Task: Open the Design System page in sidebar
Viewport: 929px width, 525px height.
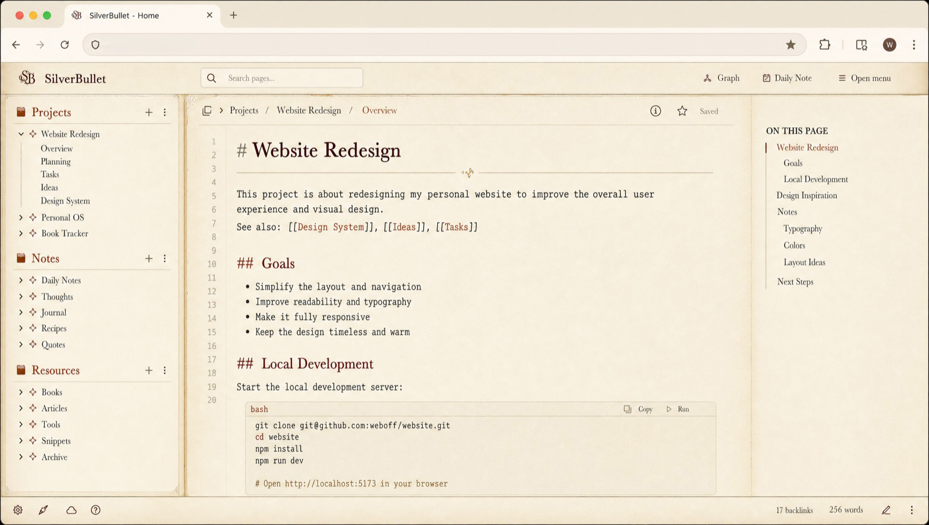Action: click(65, 201)
